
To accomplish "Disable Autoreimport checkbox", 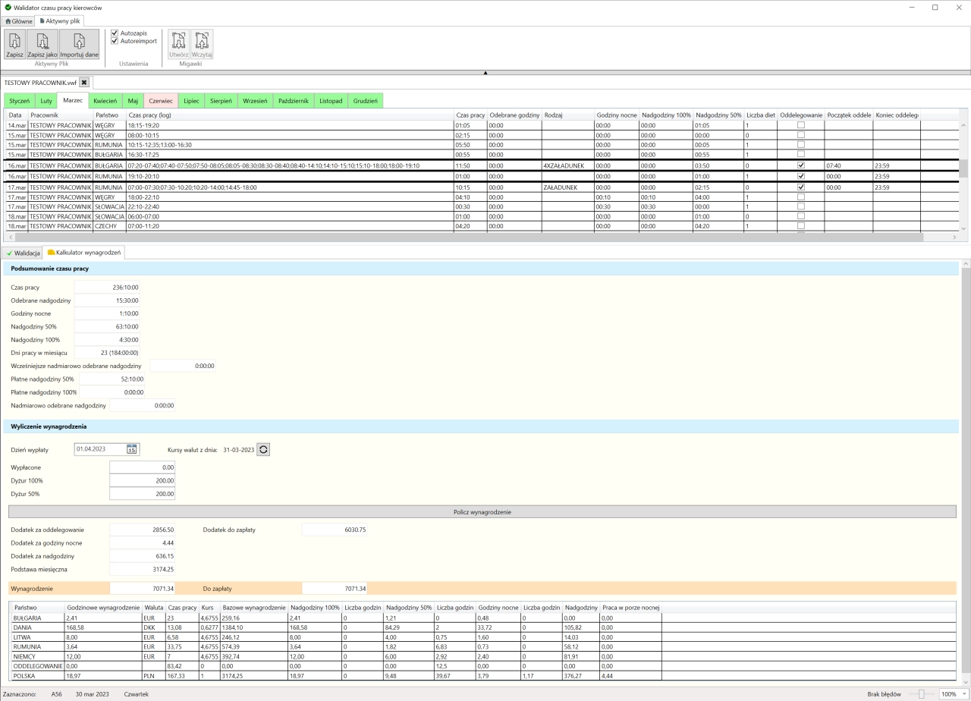I will (114, 42).
